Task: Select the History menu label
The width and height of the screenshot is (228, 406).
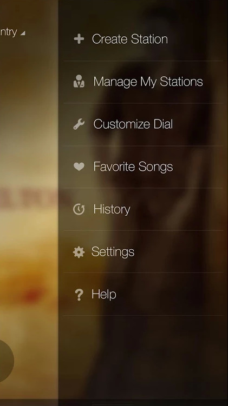Action: coord(112,209)
